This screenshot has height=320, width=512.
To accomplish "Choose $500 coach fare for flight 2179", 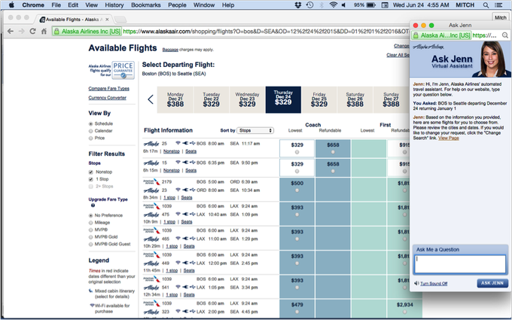I will click(x=297, y=190).
